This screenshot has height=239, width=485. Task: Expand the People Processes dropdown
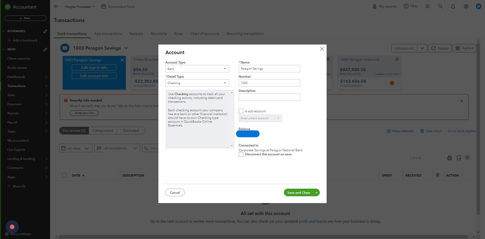pos(80,7)
